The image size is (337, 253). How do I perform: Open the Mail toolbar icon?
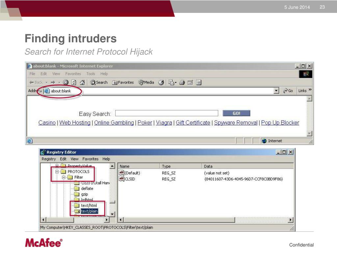point(172,82)
